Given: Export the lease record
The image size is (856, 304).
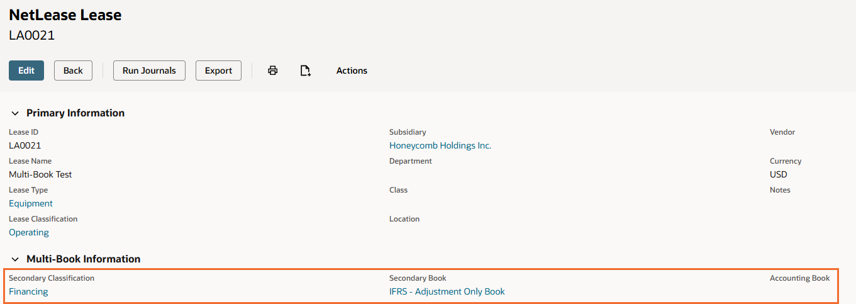Looking at the screenshot, I should 218,70.
